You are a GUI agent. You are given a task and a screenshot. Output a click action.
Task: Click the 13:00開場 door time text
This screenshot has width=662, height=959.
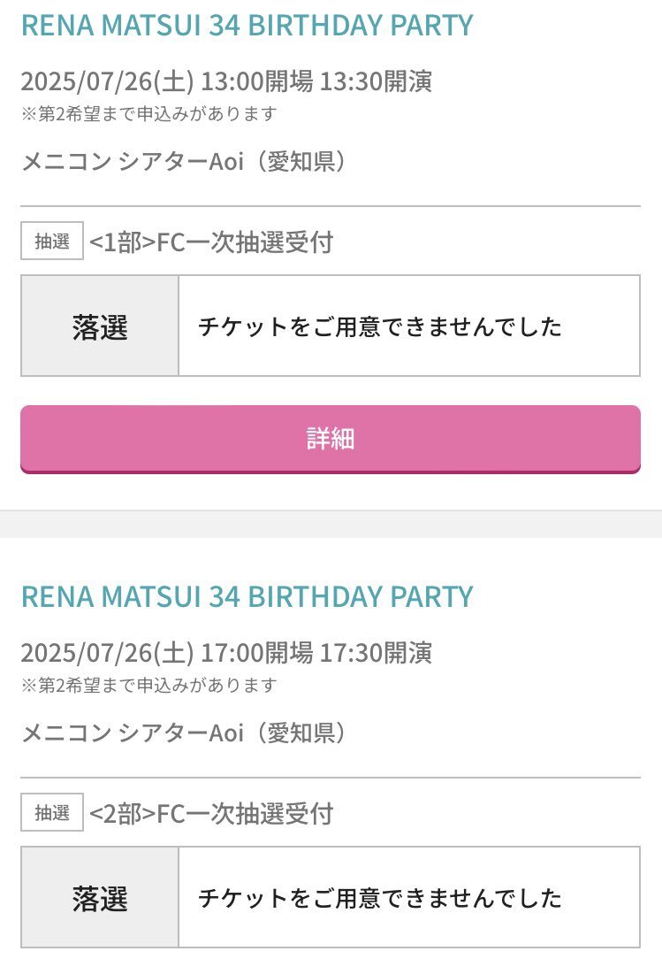[x=256, y=81]
